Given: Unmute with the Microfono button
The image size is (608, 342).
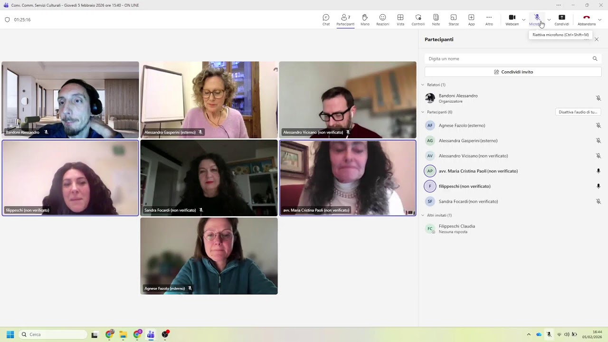Looking at the screenshot, I should tap(537, 19).
